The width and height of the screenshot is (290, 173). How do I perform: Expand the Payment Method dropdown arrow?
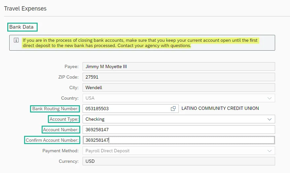tap(270, 151)
